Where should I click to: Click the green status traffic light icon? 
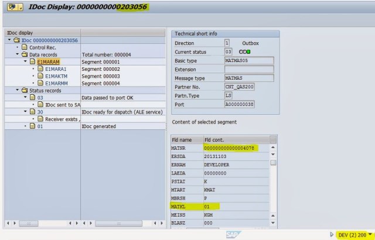tap(248, 52)
